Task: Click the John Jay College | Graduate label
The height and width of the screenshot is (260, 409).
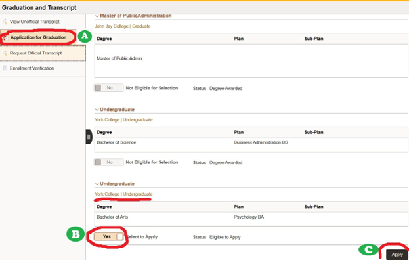Action: (123, 26)
